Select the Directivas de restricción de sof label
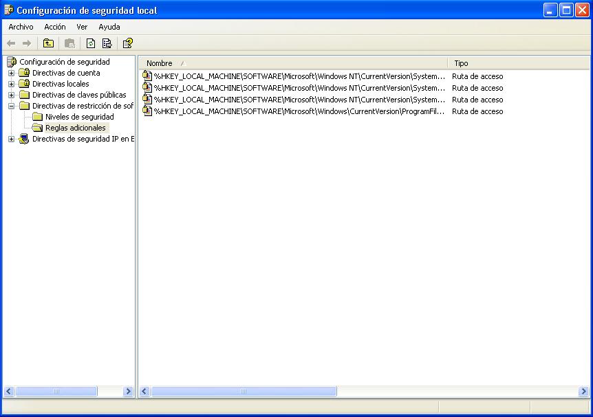The height and width of the screenshot is (417, 593). 83,106
